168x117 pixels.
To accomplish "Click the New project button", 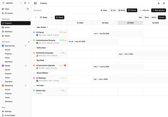I will [159, 10].
